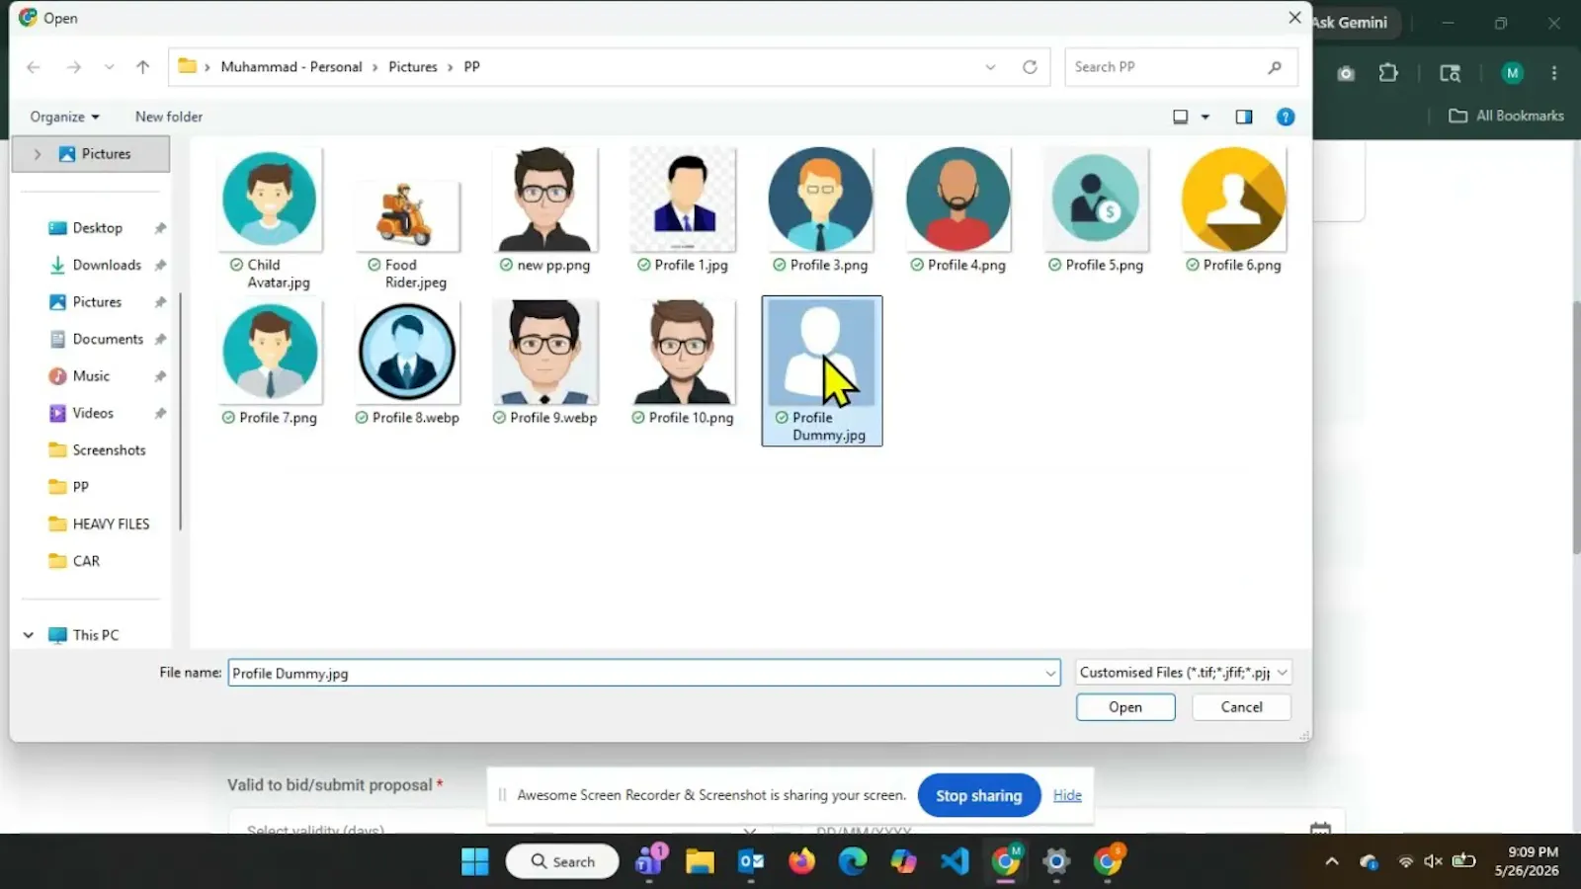
Task: Select Profile 3.png thumbnail
Action: (x=820, y=200)
